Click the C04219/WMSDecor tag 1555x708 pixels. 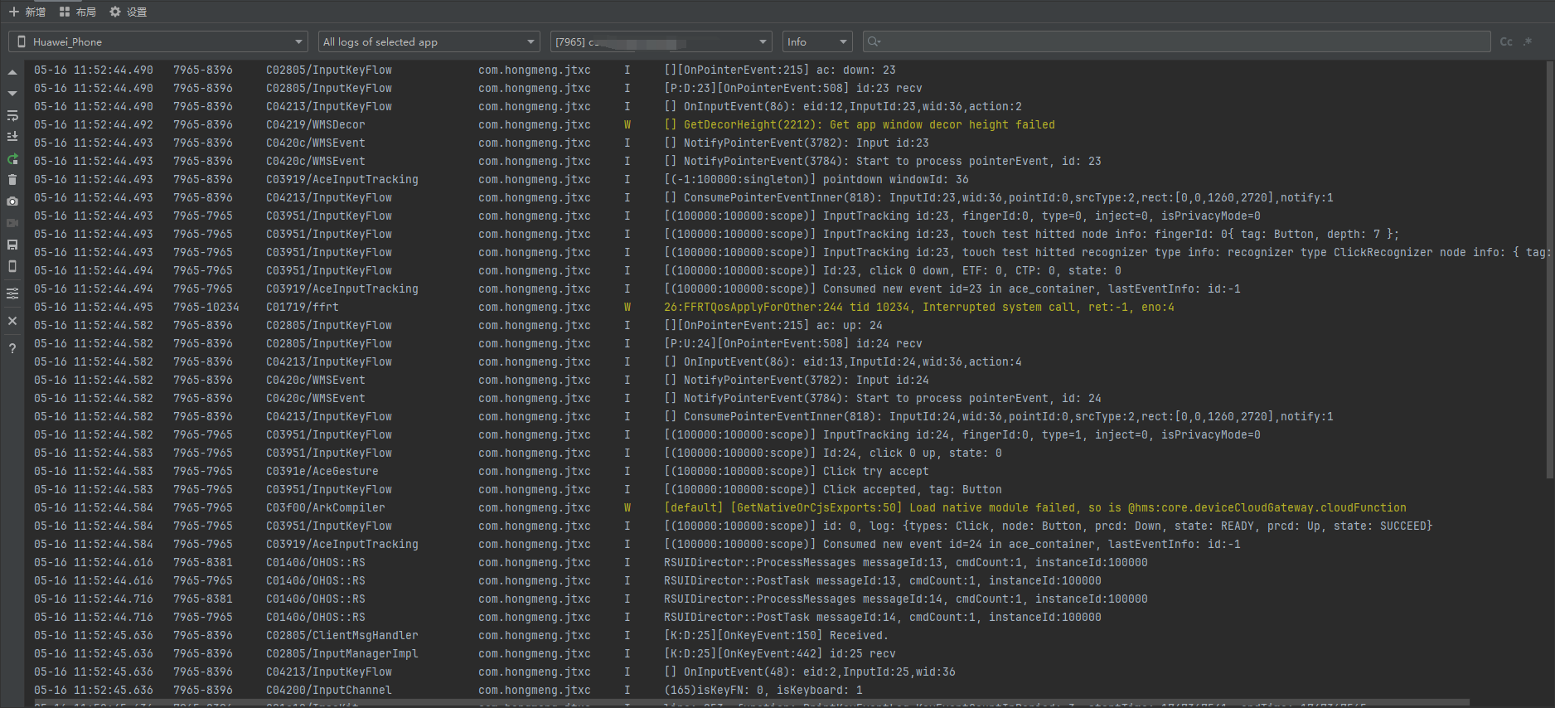(315, 124)
